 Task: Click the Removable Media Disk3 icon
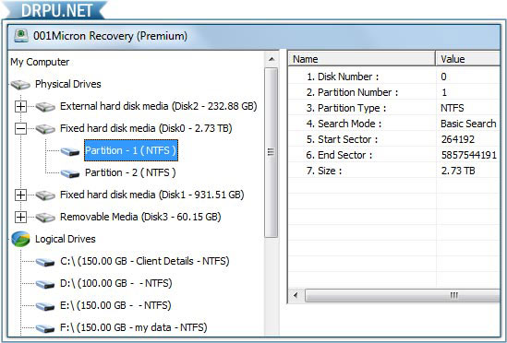[x=45, y=218]
